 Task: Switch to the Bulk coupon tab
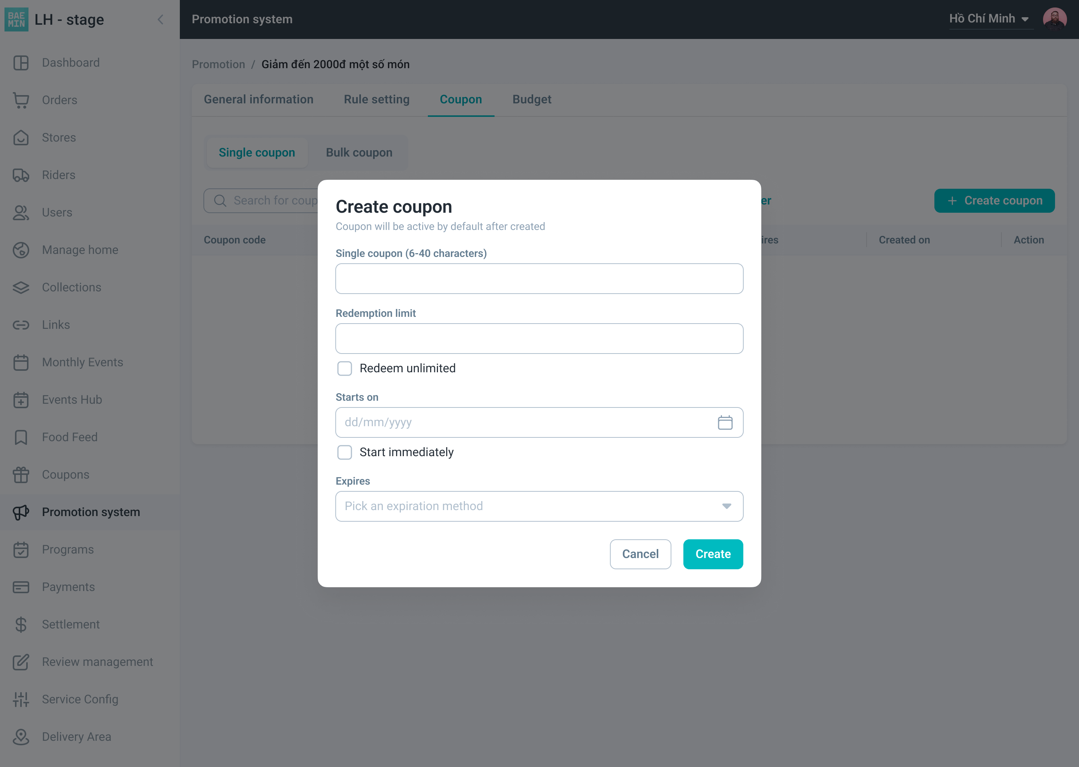pos(358,152)
